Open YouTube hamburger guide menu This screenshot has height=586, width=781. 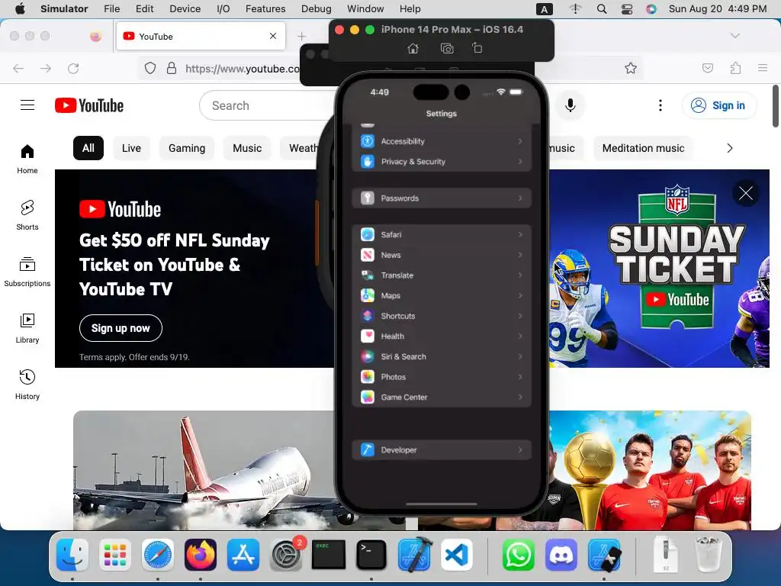(x=27, y=105)
